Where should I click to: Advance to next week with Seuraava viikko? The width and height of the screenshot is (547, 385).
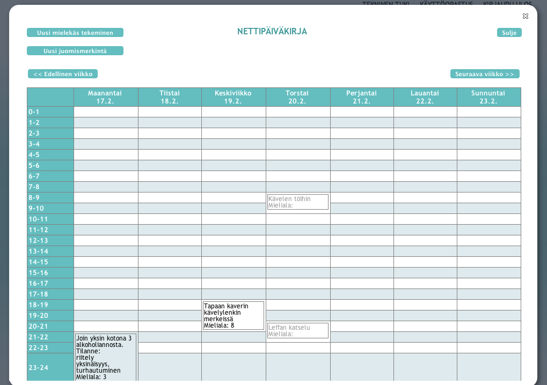tap(485, 74)
